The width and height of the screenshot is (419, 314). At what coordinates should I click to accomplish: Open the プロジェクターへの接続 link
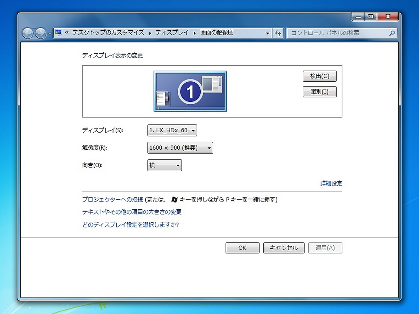click(112, 200)
